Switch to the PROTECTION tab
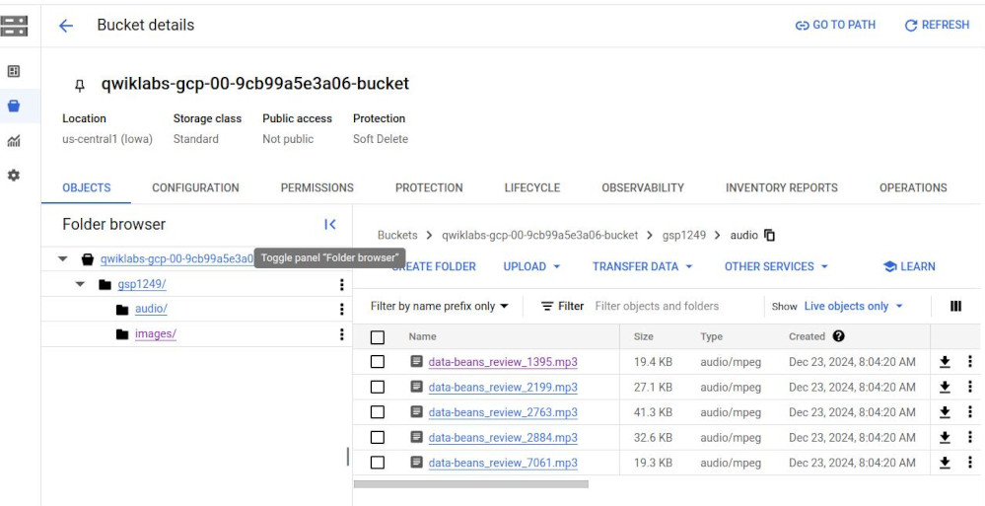The width and height of the screenshot is (985, 506). click(429, 187)
